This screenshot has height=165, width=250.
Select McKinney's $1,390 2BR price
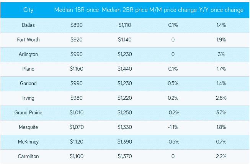click(124, 142)
